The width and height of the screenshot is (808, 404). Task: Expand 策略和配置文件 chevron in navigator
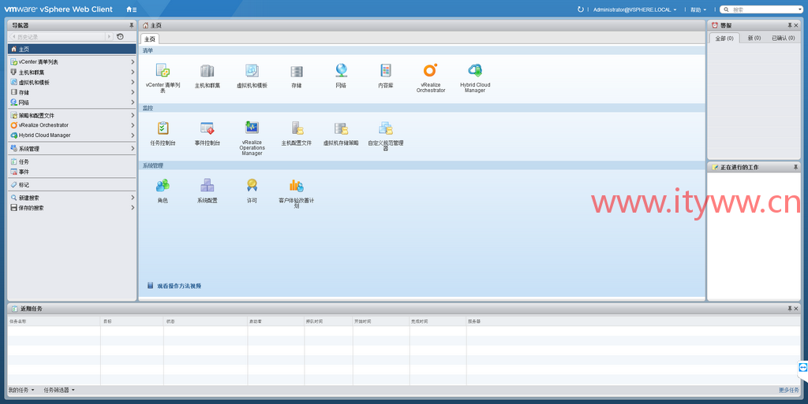pyautogui.click(x=133, y=115)
